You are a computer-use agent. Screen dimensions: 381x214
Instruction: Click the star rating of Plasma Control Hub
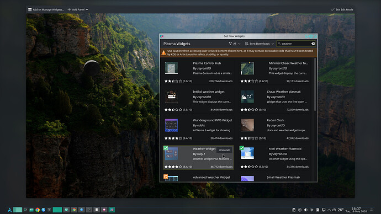pyautogui.click(x=173, y=81)
